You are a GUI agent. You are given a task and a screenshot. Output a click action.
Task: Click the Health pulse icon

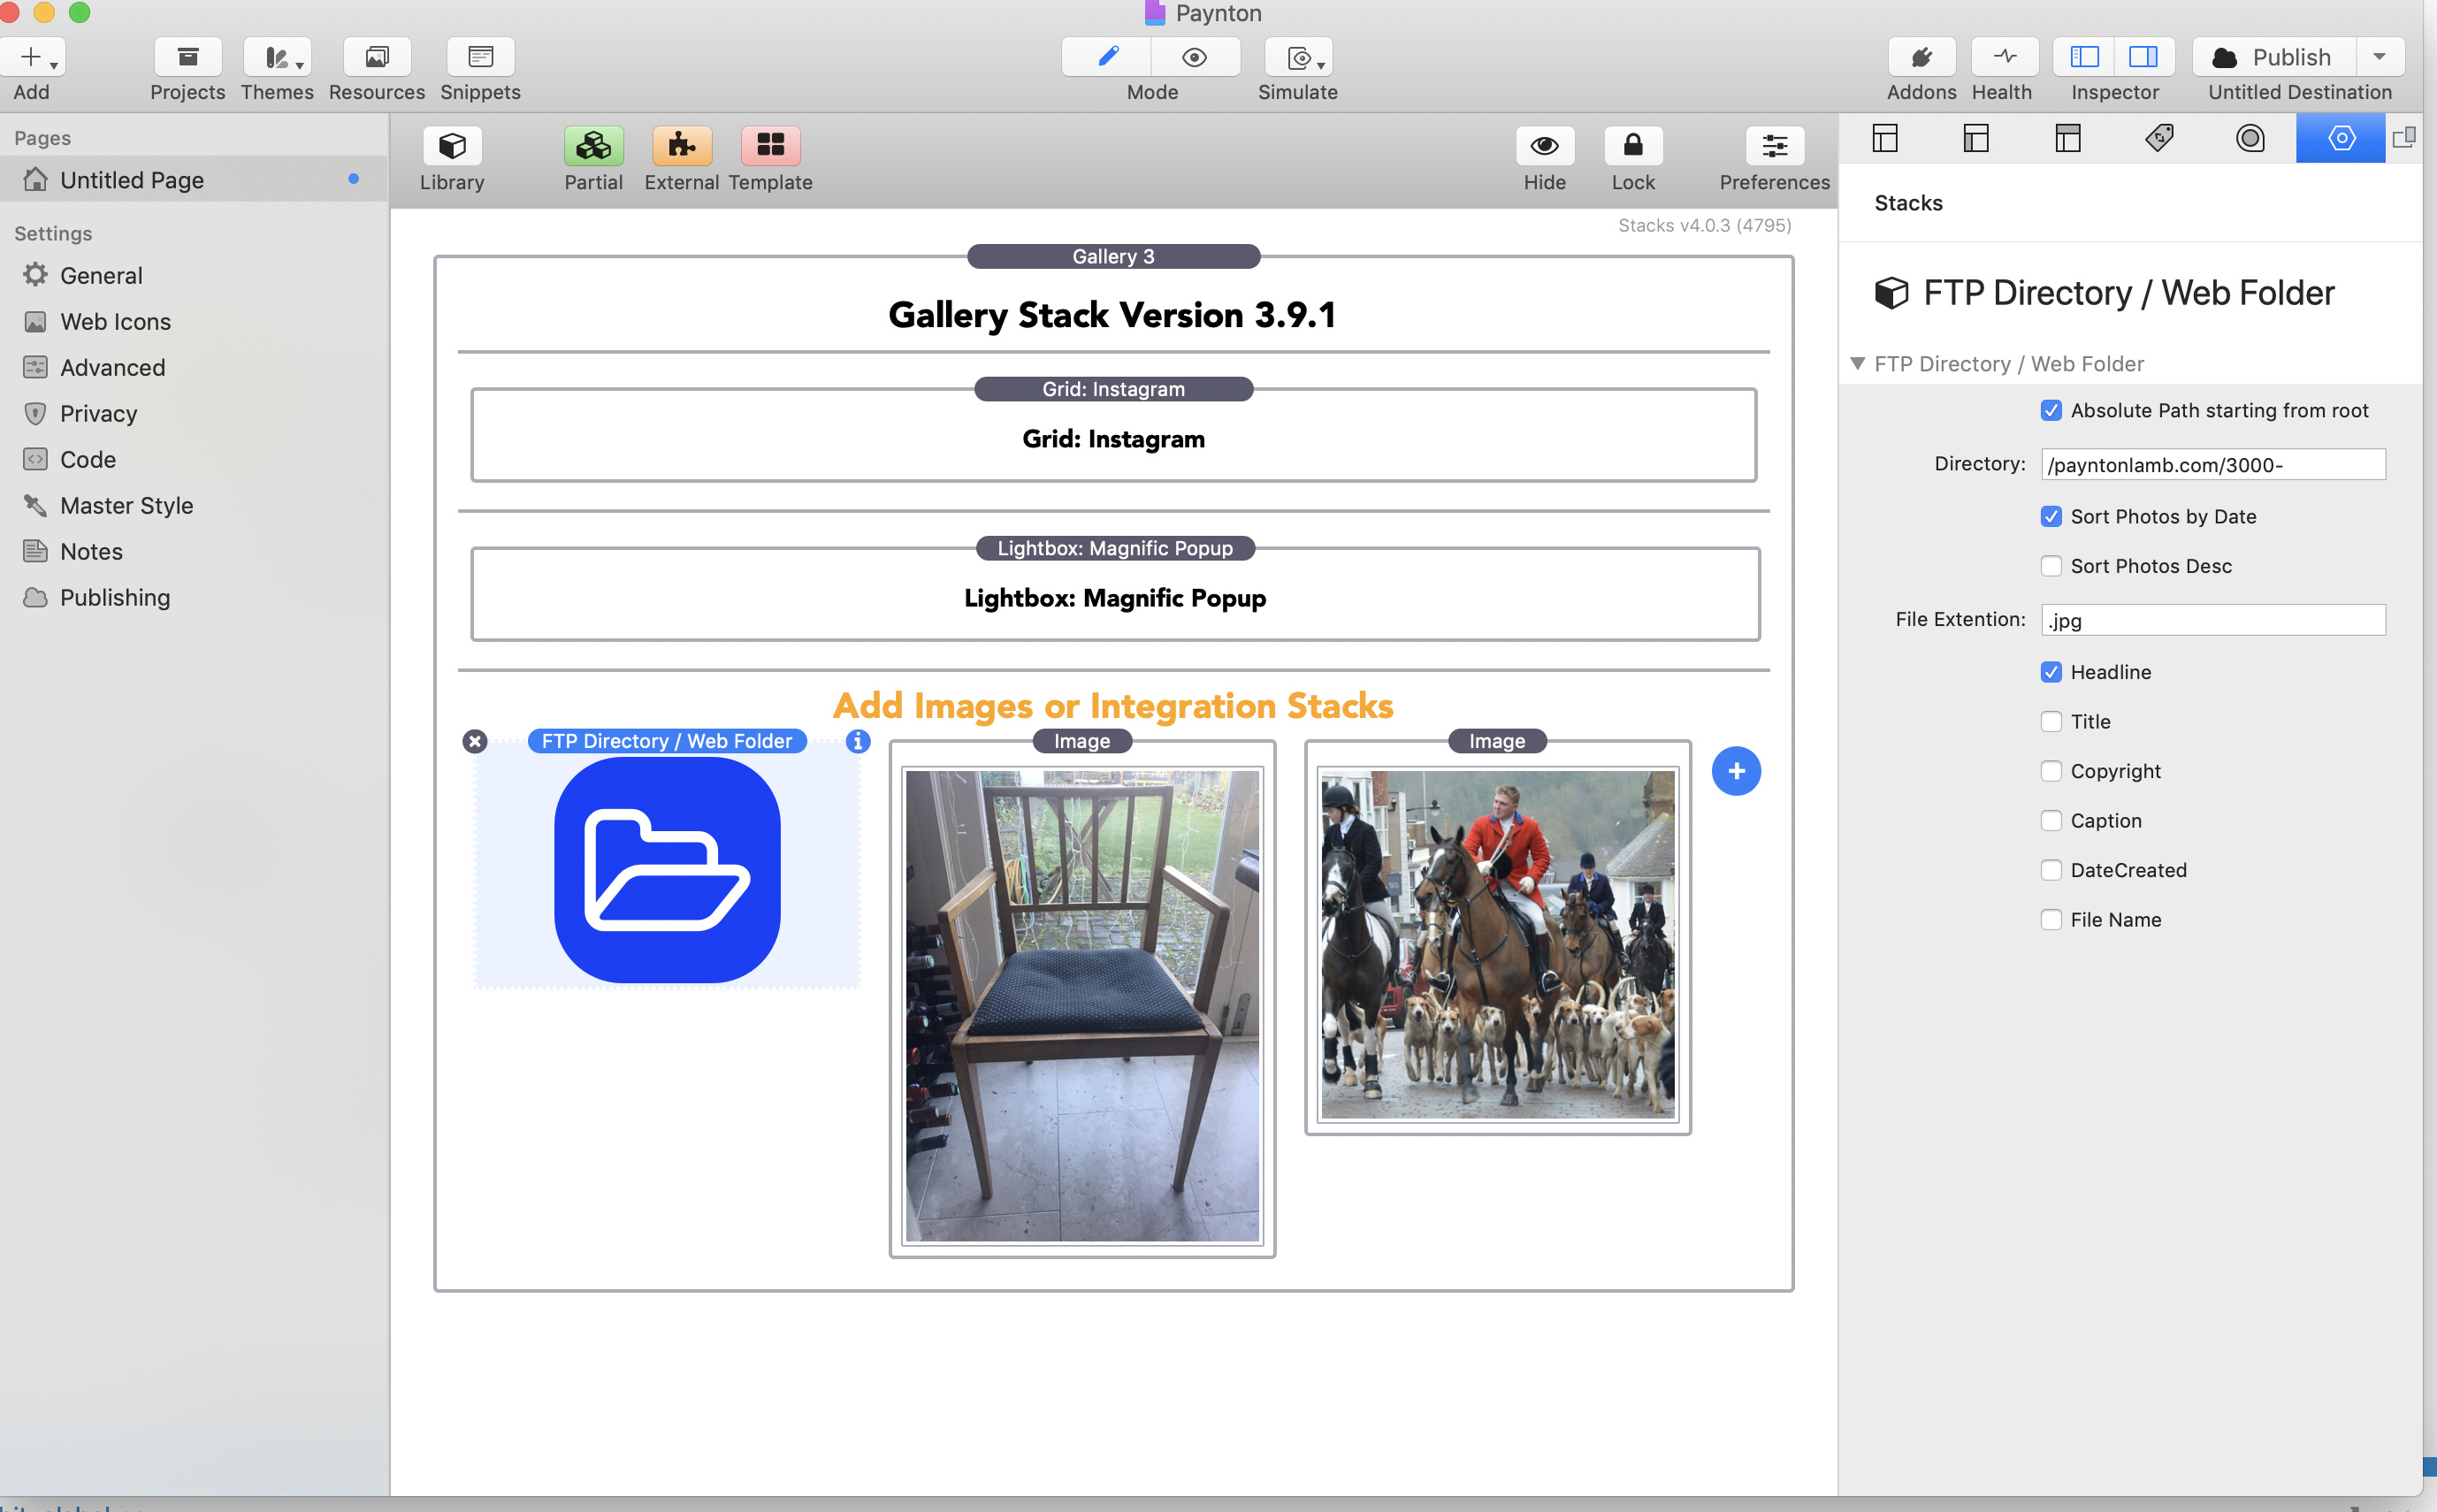point(2003,57)
